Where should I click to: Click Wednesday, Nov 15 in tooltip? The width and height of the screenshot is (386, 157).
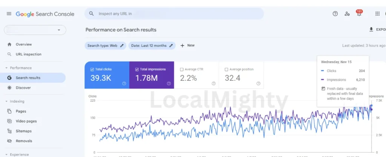click(x=336, y=62)
